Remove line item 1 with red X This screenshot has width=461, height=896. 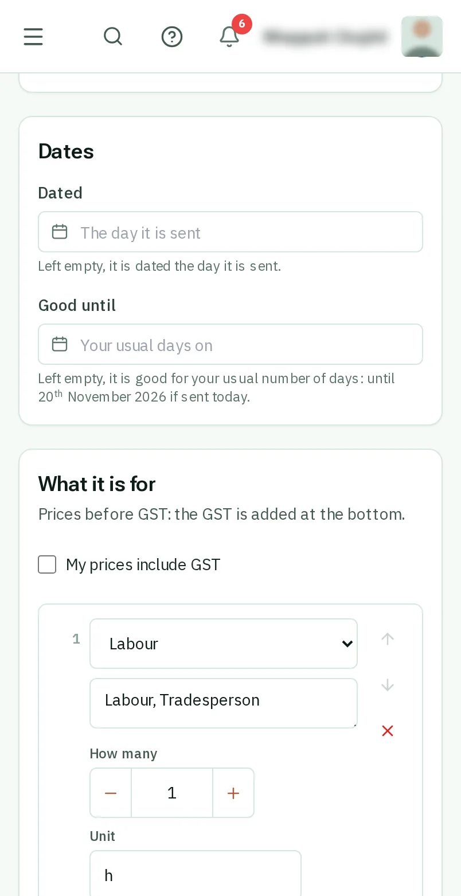click(388, 731)
